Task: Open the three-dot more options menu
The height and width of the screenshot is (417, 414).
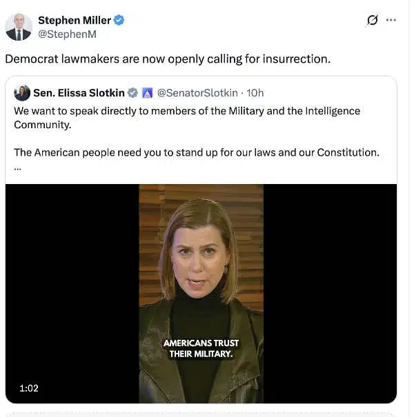Action: pos(391,20)
